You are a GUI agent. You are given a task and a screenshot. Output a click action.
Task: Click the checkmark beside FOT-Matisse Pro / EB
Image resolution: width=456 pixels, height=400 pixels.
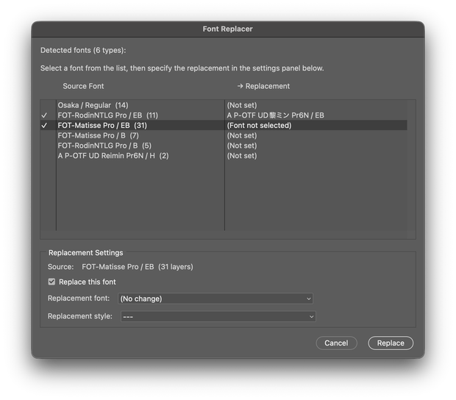tap(44, 126)
